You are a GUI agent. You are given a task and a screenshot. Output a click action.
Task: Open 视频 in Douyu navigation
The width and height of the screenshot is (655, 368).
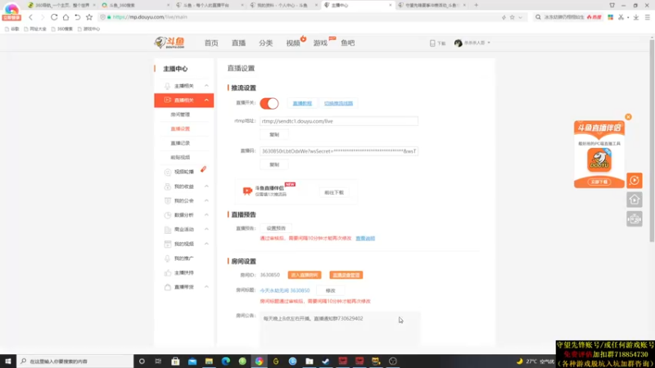tap(293, 43)
